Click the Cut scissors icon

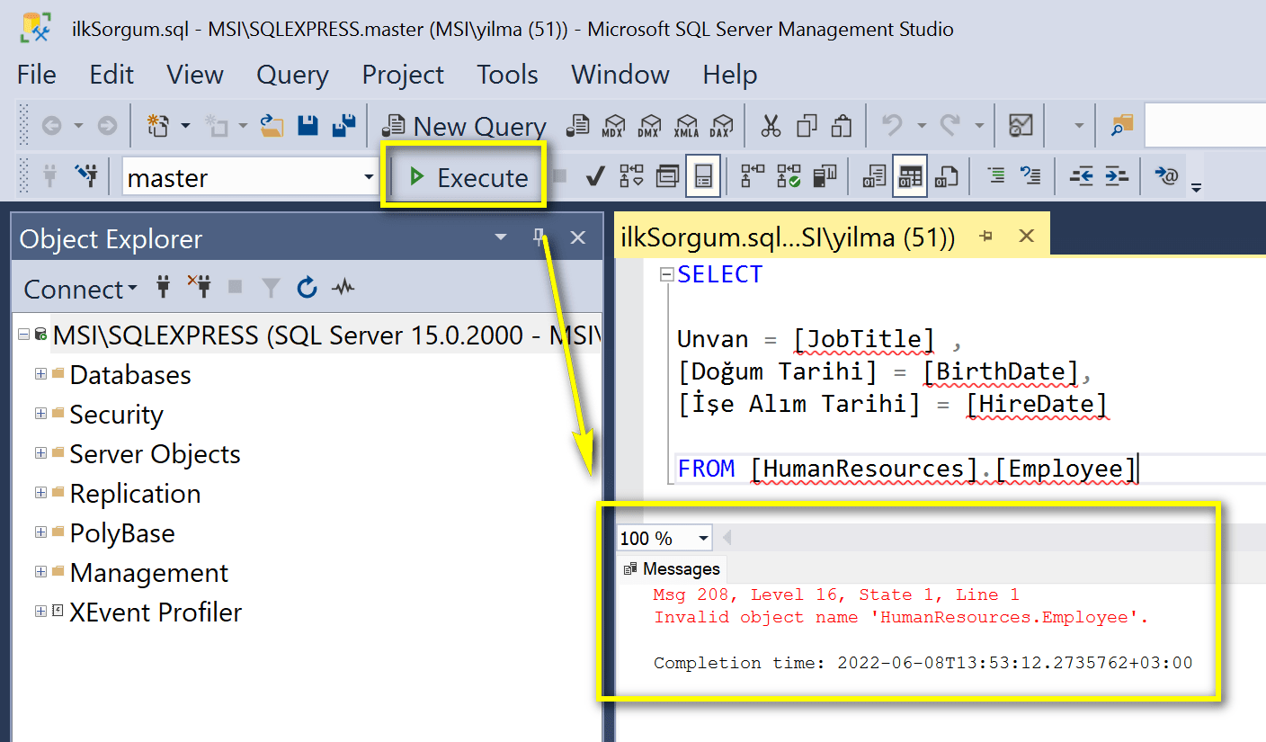[771, 126]
